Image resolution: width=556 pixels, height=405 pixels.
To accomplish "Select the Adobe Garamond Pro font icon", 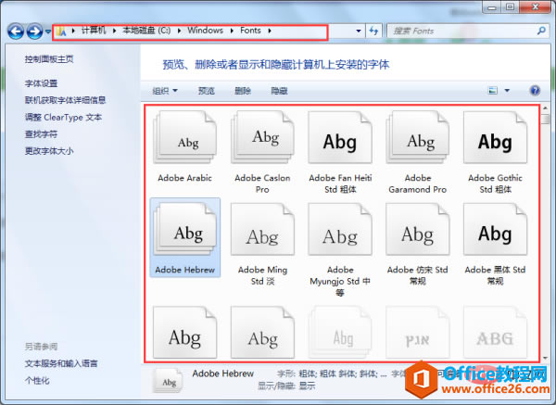I will coord(418,137).
